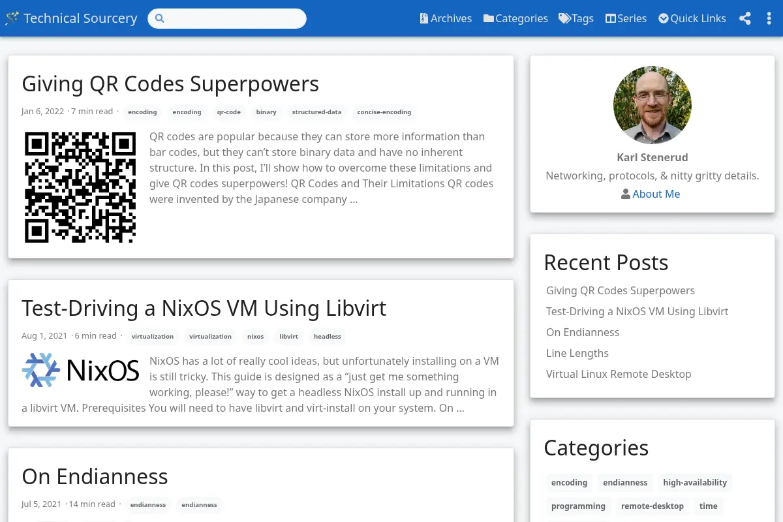Image resolution: width=783 pixels, height=522 pixels.
Task: Select the qr-code tag
Action: click(x=229, y=112)
